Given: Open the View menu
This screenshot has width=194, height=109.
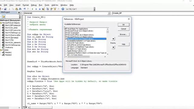Looking at the screenshot, I should (x=12, y=5).
